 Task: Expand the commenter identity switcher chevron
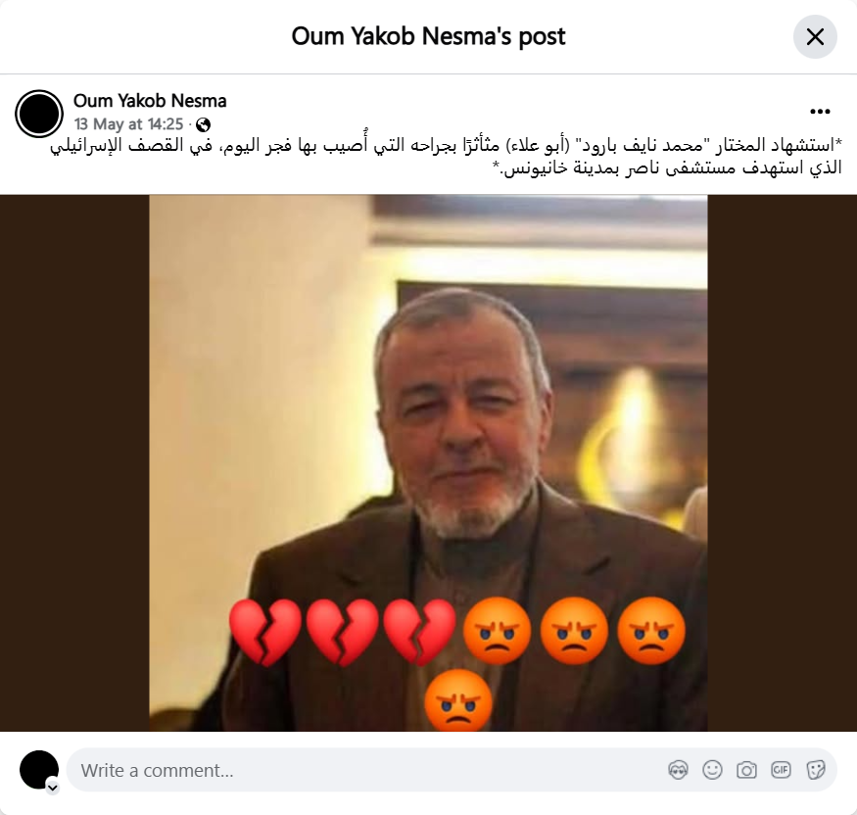pyautogui.click(x=53, y=788)
